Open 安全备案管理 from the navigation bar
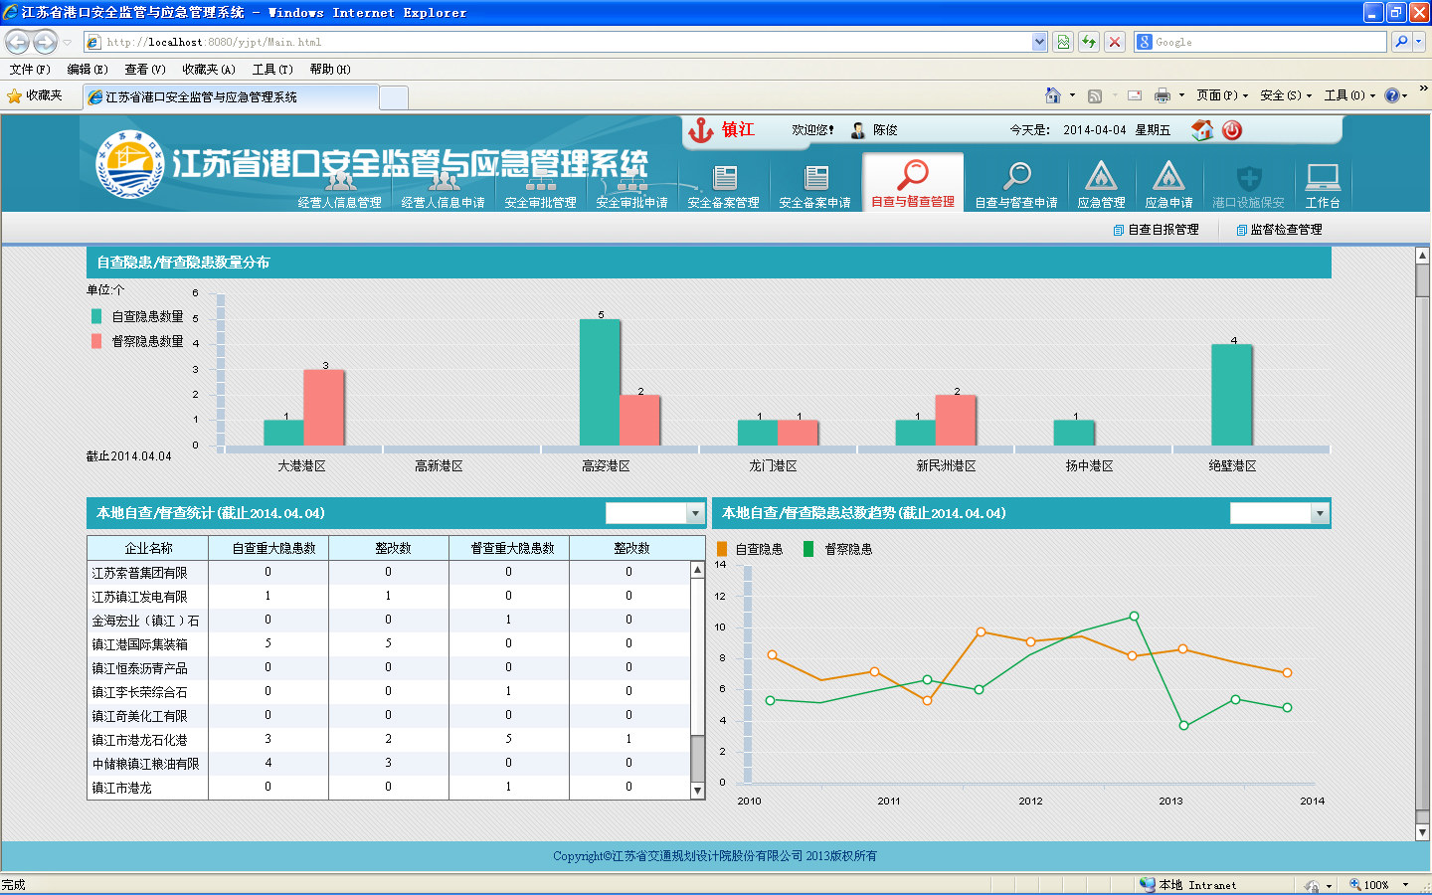This screenshot has width=1432, height=895. click(x=724, y=184)
